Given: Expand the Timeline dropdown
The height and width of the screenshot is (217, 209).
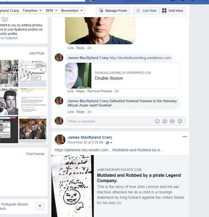Looking at the screenshot, I should [x=32, y=11].
